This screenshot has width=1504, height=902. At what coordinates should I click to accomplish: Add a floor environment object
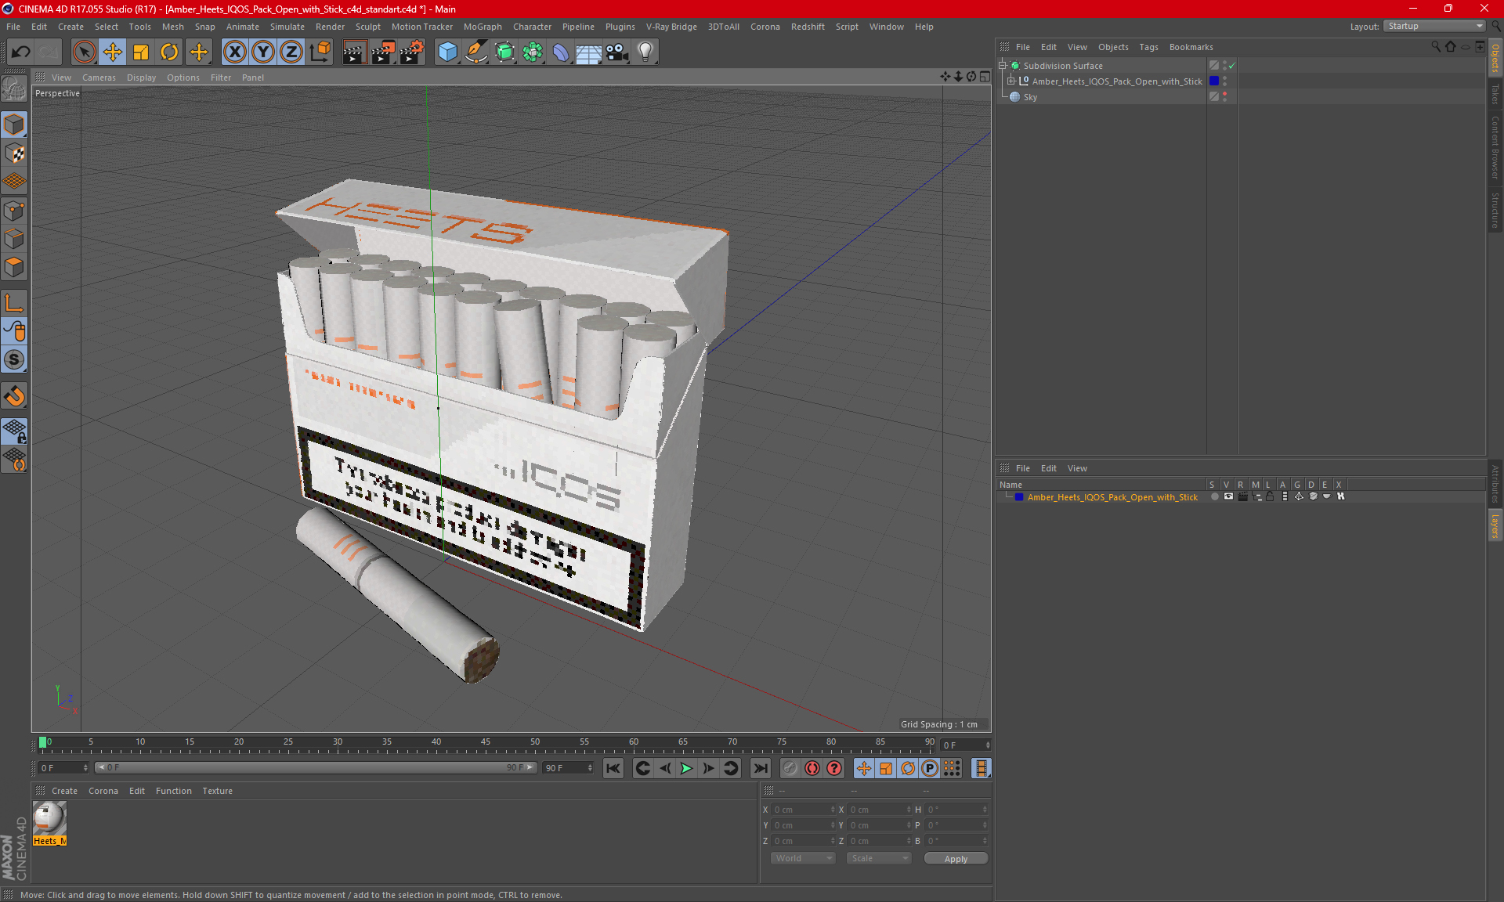[588, 52]
